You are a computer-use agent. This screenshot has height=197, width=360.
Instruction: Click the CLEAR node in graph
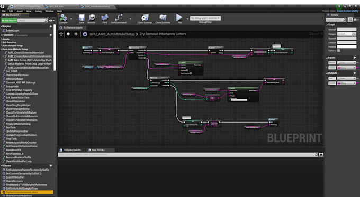point(213,123)
